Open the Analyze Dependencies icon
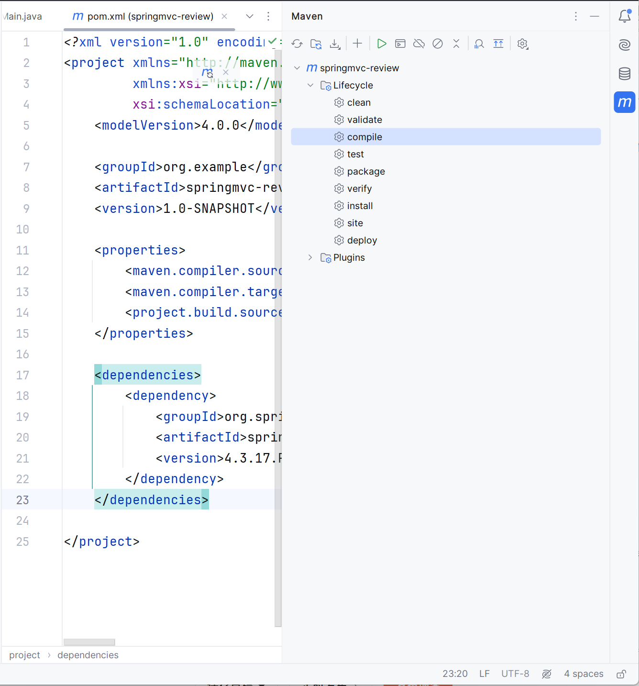 pyautogui.click(x=479, y=44)
